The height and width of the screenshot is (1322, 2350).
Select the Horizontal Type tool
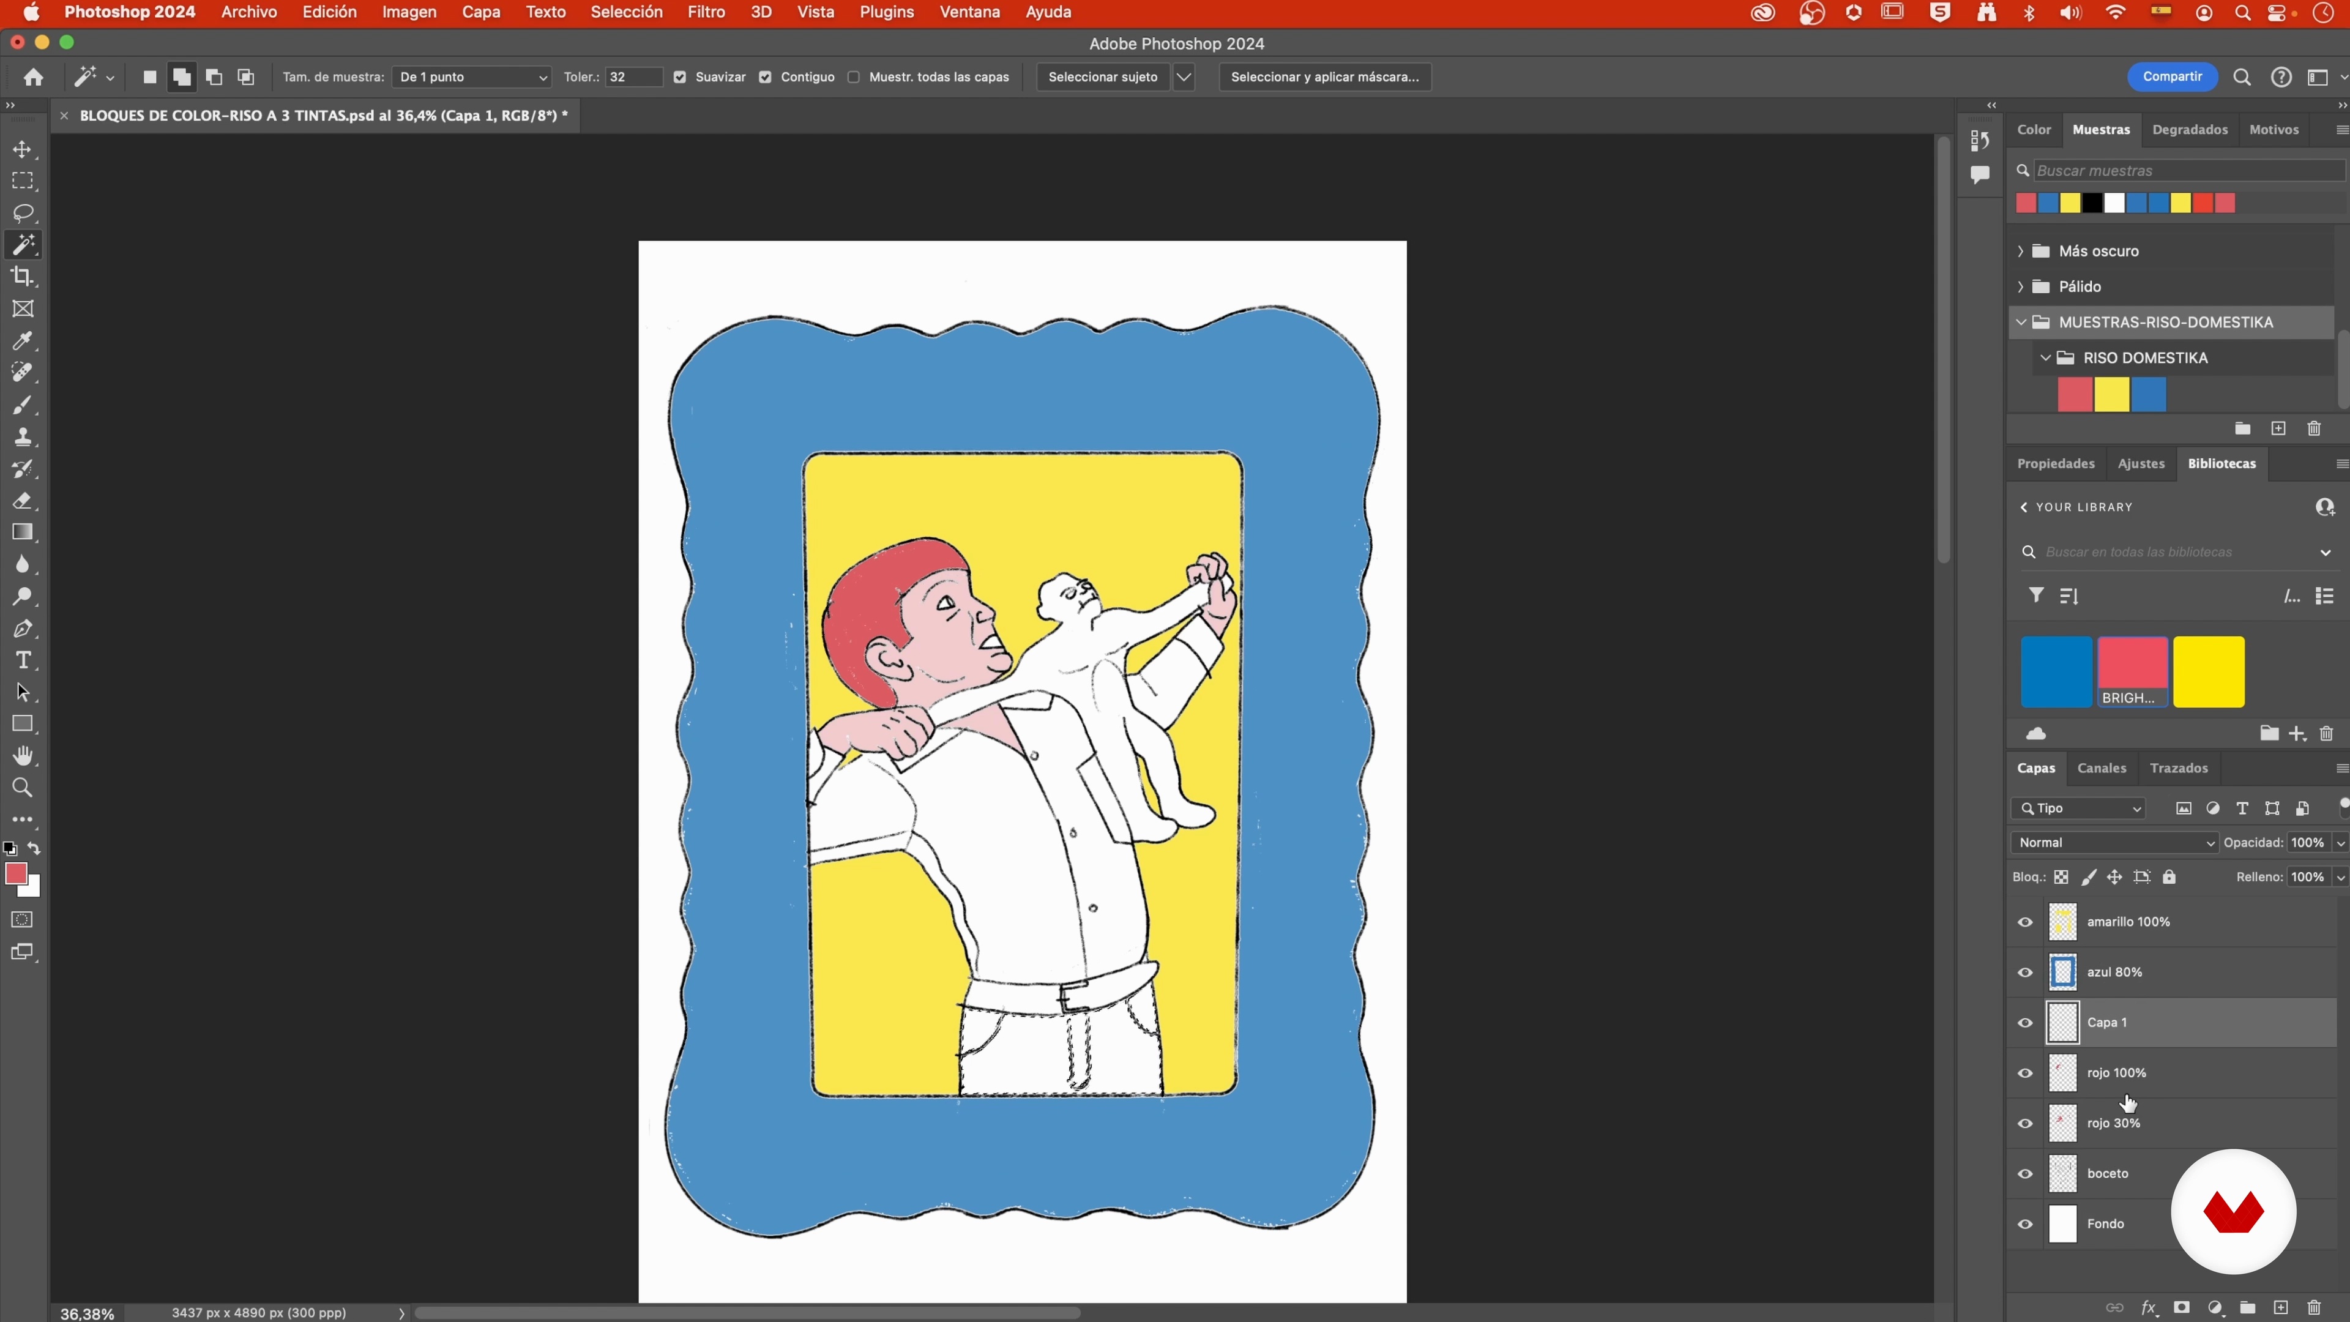tap(23, 660)
